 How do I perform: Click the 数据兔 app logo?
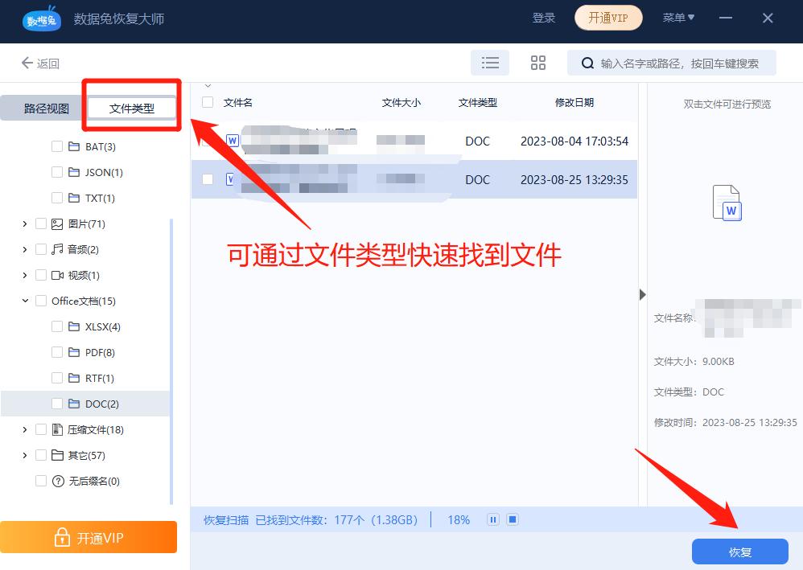[x=41, y=17]
